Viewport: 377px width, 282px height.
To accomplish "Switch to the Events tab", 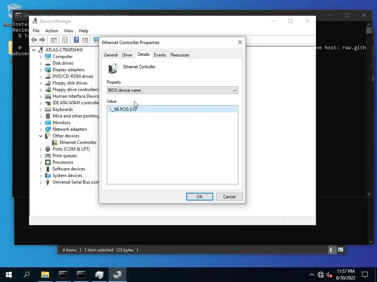I will 160,55.
